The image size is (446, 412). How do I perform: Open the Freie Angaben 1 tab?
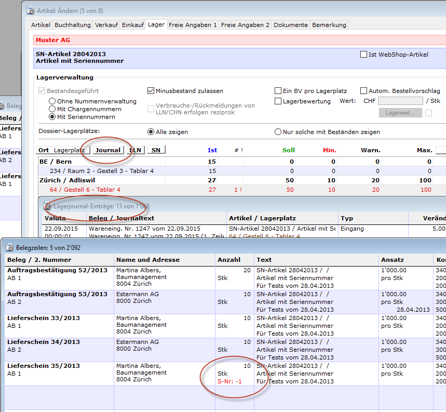pyautogui.click(x=193, y=24)
